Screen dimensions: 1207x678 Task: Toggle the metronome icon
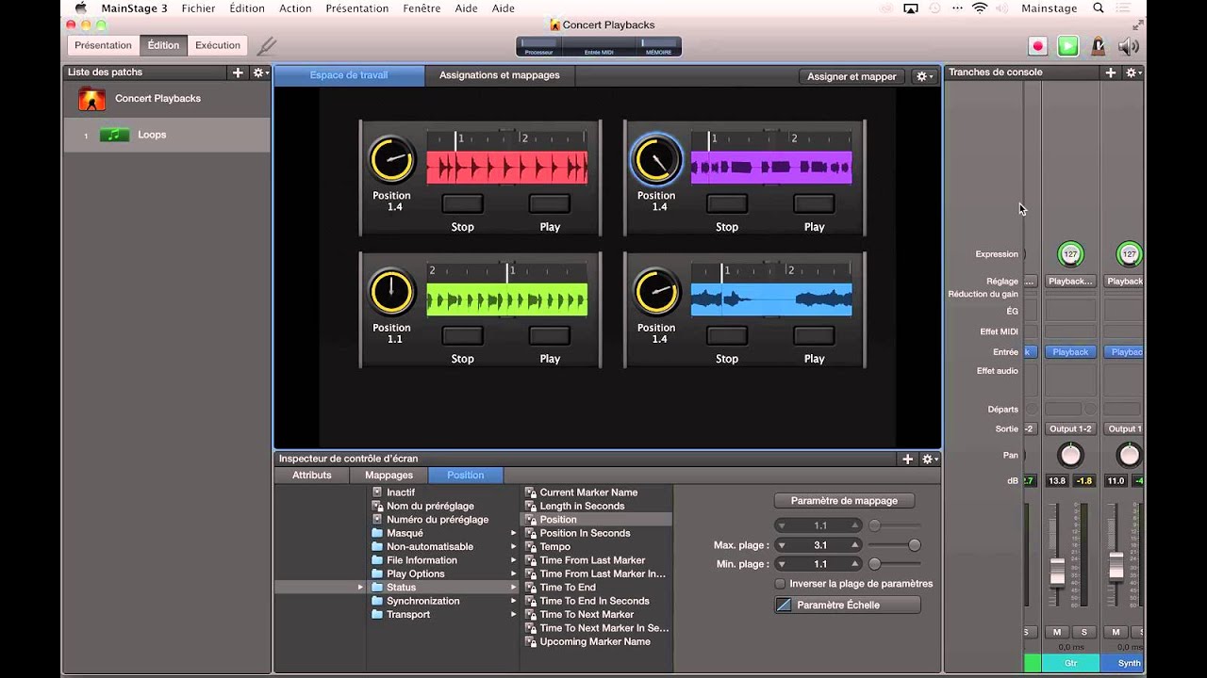pyautogui.click(x=1098, y=45)
